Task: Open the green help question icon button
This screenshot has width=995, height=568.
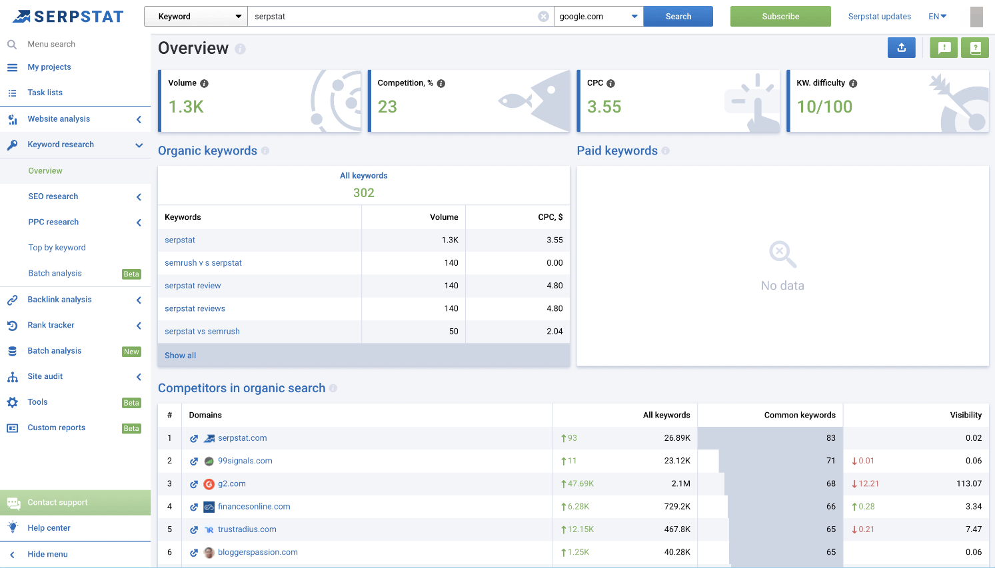Action: (x=975, y=47)
